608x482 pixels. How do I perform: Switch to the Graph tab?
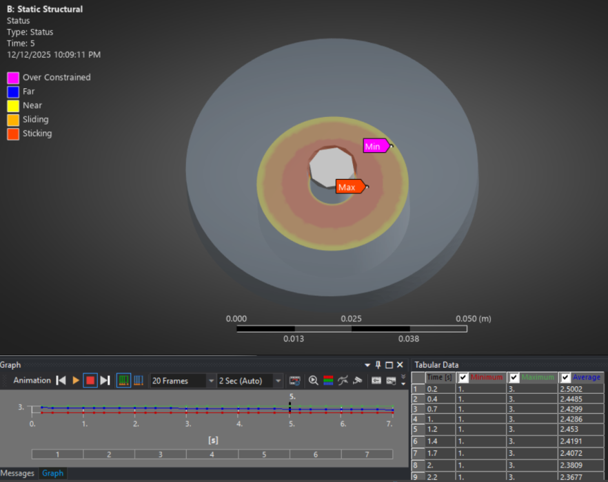[52, 473]
